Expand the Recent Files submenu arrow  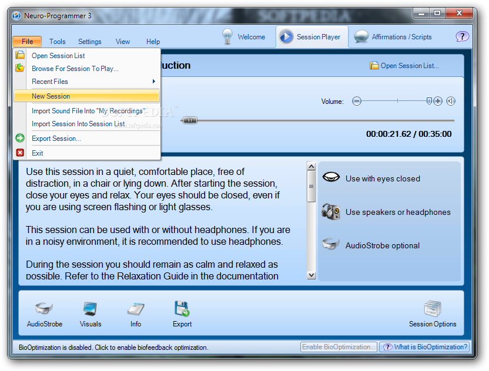click(154, 81)
